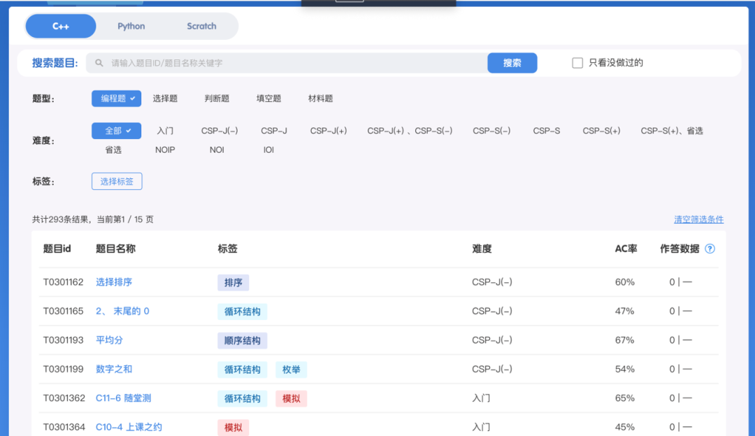Choose CSP-S(-) in the difficulty filter row
The height and width of the screenshot is (436, 755).
pyautogui.click(x=491, y=131)
